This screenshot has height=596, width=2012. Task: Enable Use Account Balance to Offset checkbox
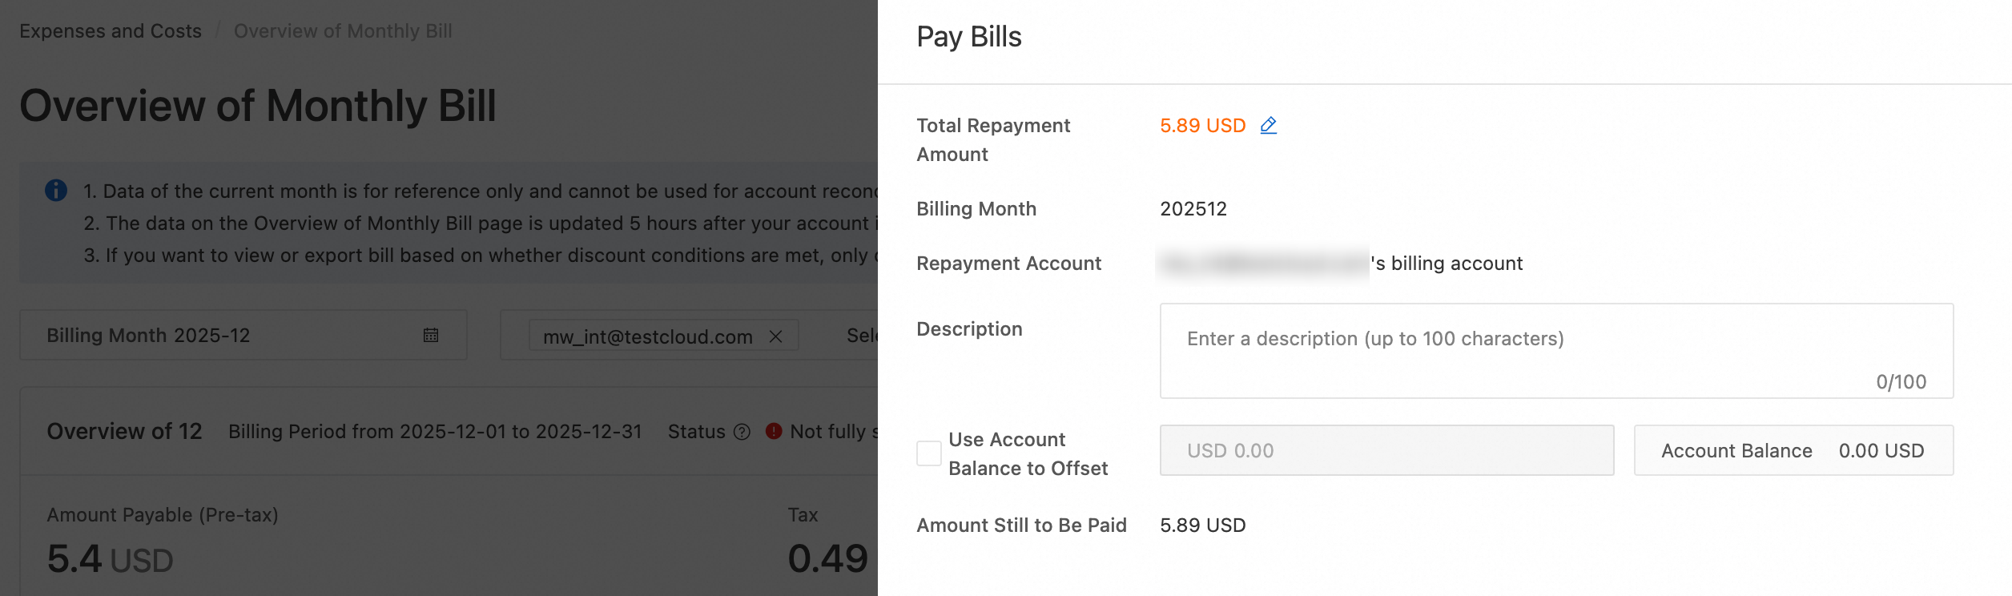(928, 453)
